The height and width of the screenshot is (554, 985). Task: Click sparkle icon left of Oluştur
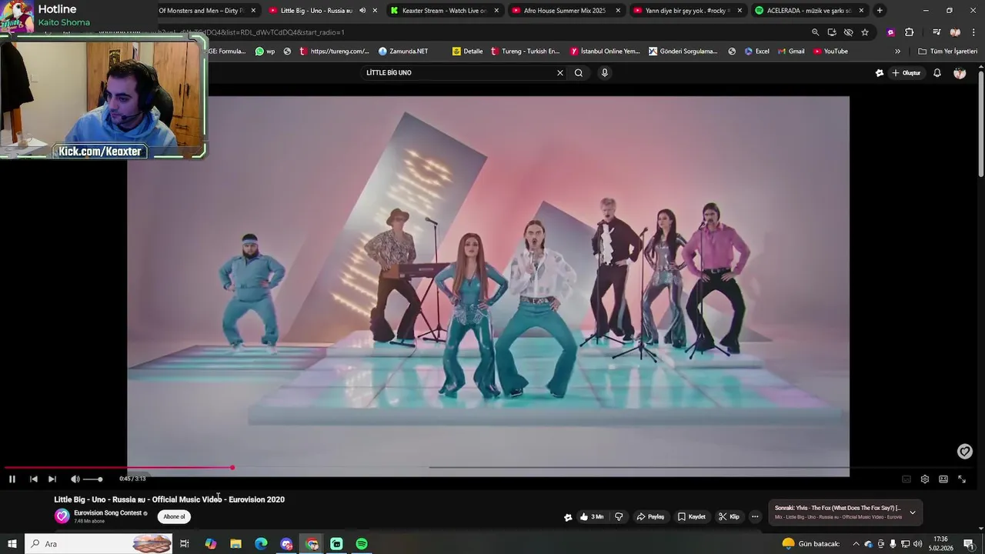click(x=880, y=72)
